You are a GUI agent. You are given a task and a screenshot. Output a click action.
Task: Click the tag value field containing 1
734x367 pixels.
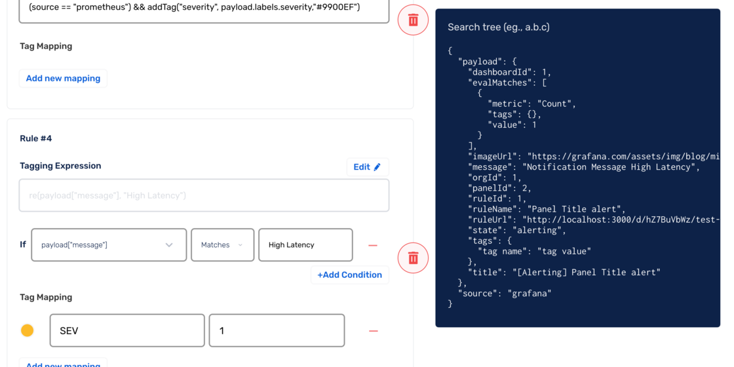(x=277, y=330)
